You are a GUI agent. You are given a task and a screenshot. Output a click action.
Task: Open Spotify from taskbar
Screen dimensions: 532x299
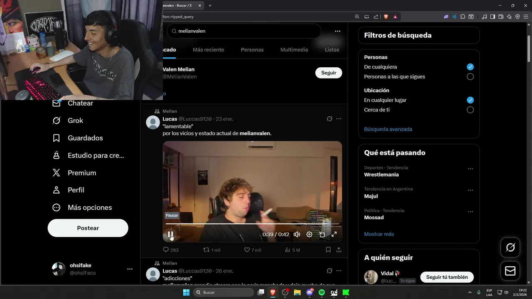pyautogui.click(x=322, y=292)
